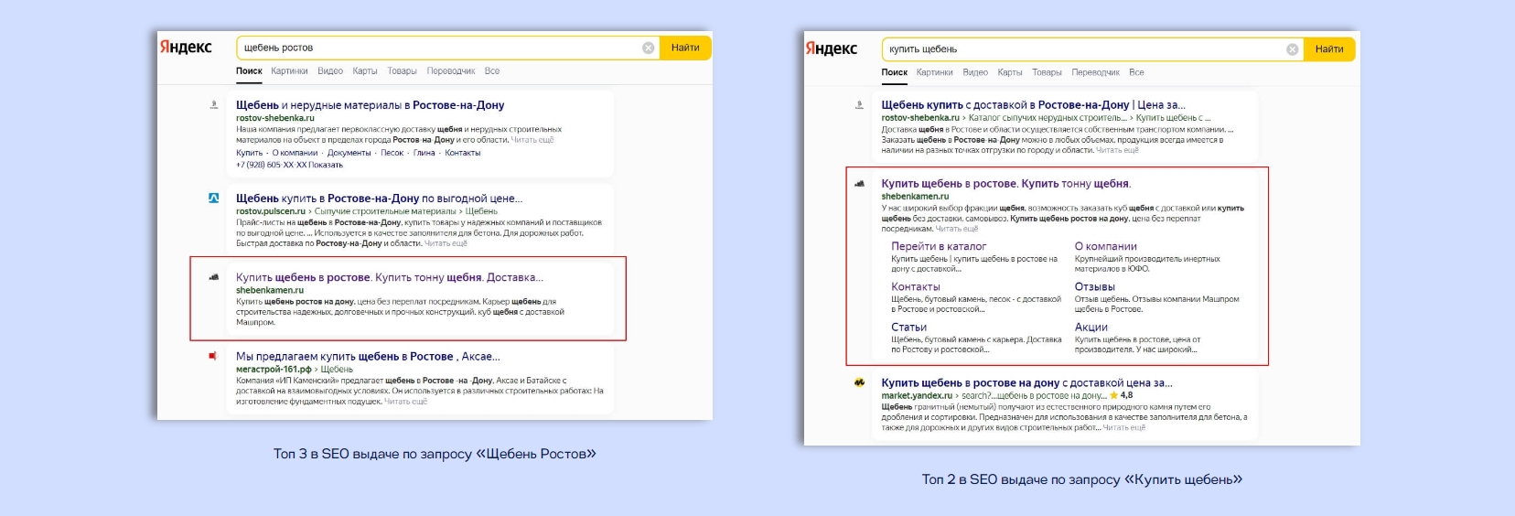Viewport: 1515px width, 516px height.
Task: Click the мегастрой-161.рф result favicon
Action: (213, 356)
